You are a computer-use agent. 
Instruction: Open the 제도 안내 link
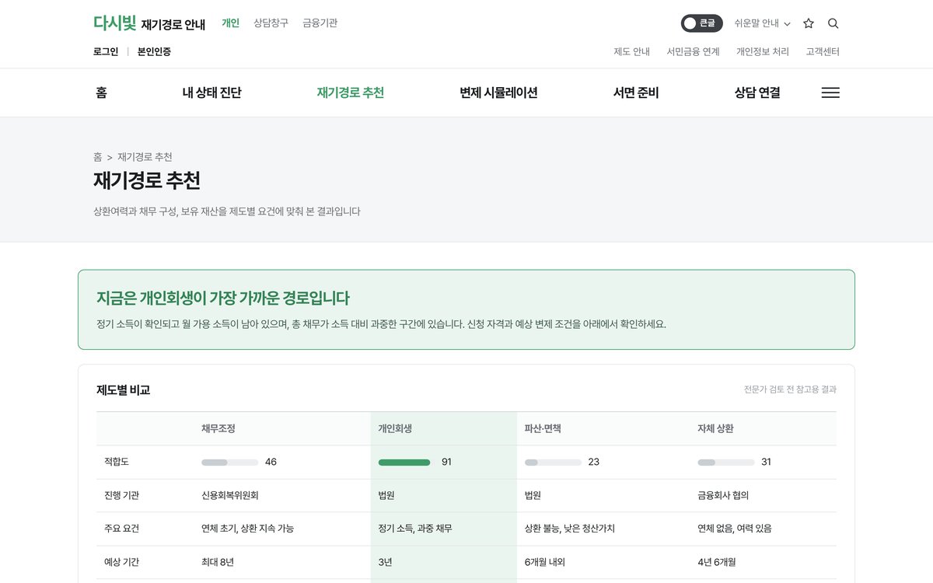tap(631, 52)
